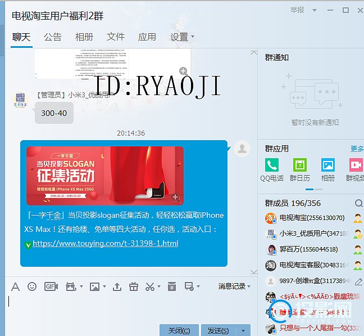364x336 pixels.
Task: Open 群视频 group app
Action: tap(356, 165)
